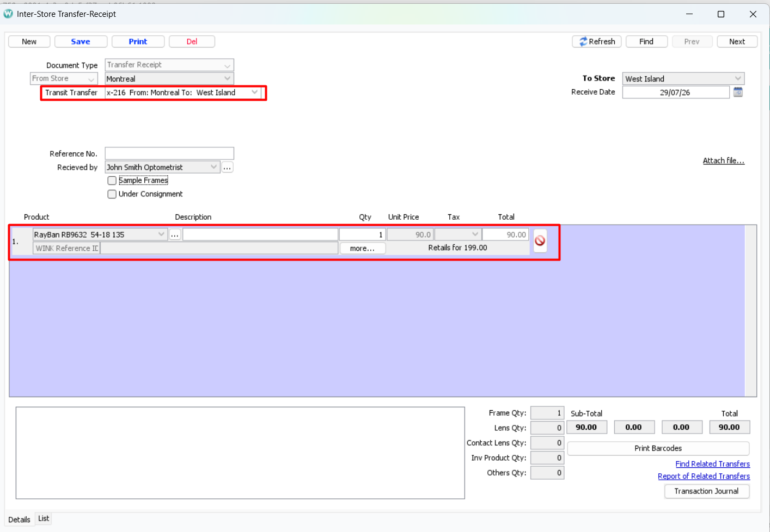Click the Contact Lens Qty value field
Viewport: 770px width, 532px height.
[x=547, y=443]
